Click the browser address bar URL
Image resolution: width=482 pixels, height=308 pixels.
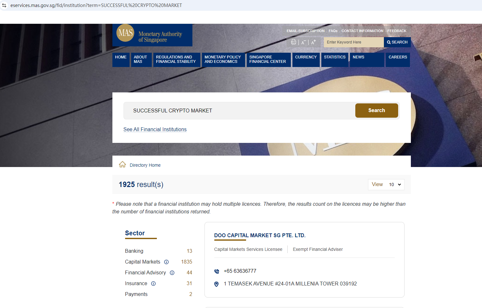pos(96,5)
